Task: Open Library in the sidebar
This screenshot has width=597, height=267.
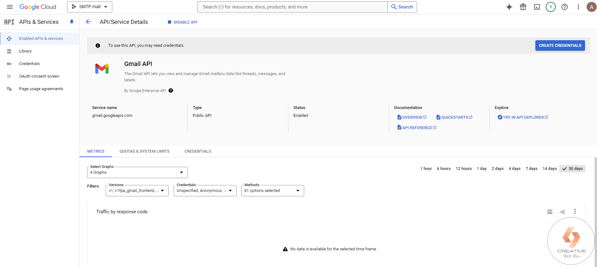Action: pyautogui.click(x=40, y=51)
